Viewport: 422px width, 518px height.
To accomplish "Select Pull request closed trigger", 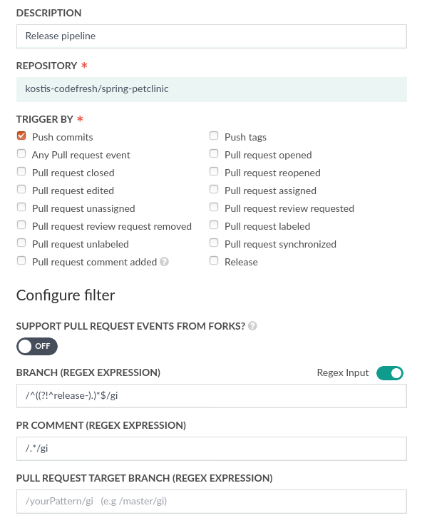I will coord(21,171).
